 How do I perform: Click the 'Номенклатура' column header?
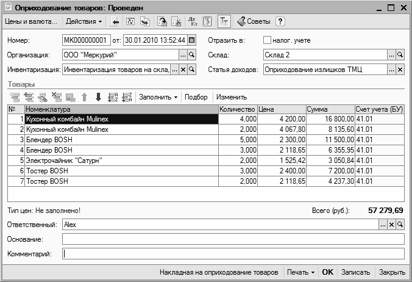(x=121, y=109)
